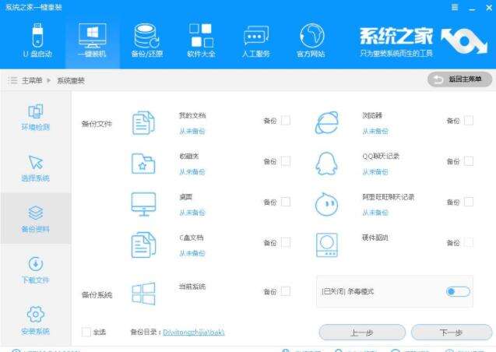Go to 选择系统 choose system step
Screen dimensions: 496x352
[x=36, y=168]
